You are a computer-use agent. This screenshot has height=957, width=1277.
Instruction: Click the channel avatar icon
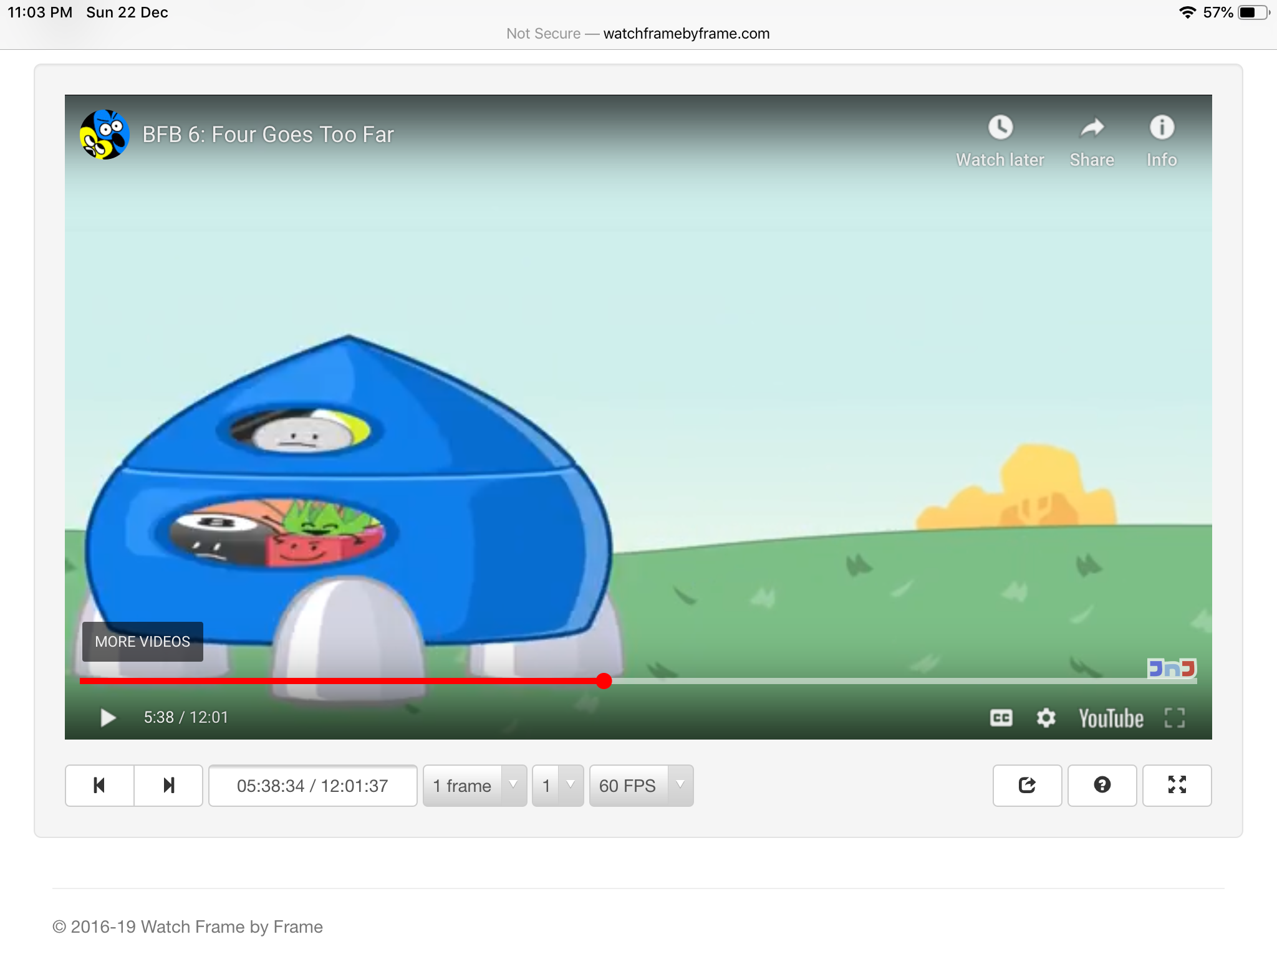point(105,135)
